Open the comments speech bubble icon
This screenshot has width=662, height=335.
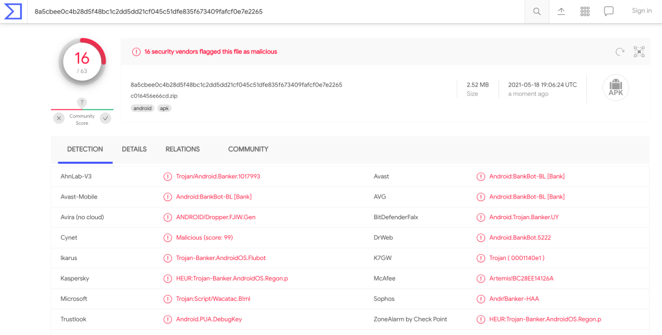point(609,12)
